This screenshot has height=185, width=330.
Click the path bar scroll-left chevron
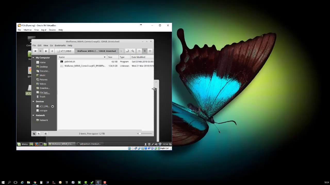point(52,51)
